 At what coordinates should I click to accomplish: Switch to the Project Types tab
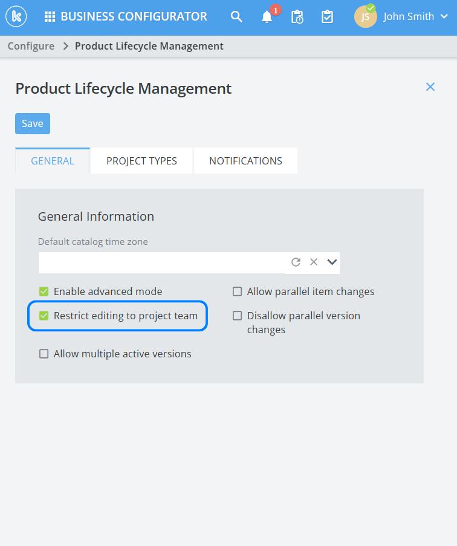pyautogui.click(x=141, y=161)
